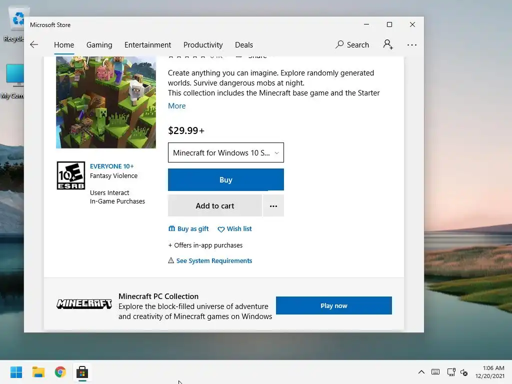Open the Deals tab
Image resolution: width=512 pixels, height=384 pixels.
click(244, 44)
